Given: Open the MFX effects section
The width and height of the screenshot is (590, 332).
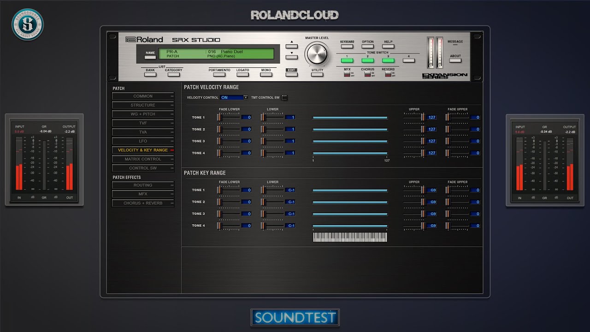Looking at the screenshot, I should (143, 194).
